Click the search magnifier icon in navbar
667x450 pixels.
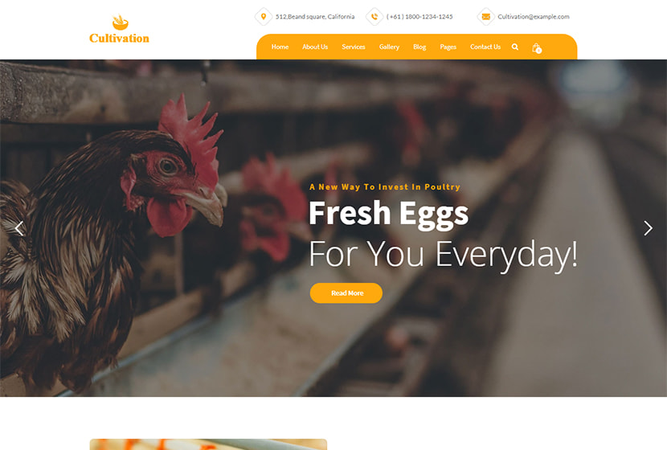(514, 47)
